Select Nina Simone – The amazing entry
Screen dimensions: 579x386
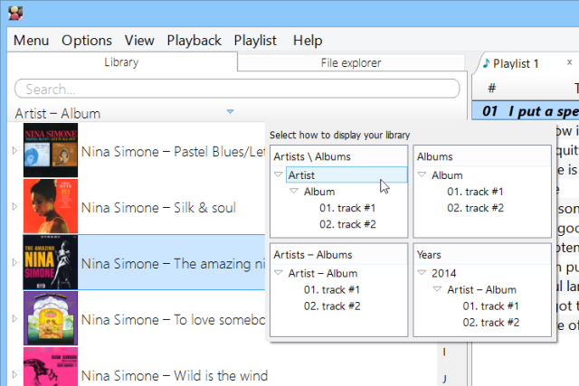click(x=173, y=263)
